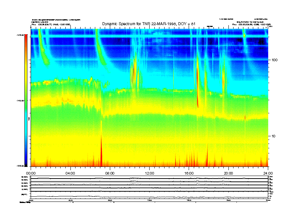Click the -140.00 colorbar label
Image resolution: width=289 pixels, height=223 pixels.
coord(20,101)
